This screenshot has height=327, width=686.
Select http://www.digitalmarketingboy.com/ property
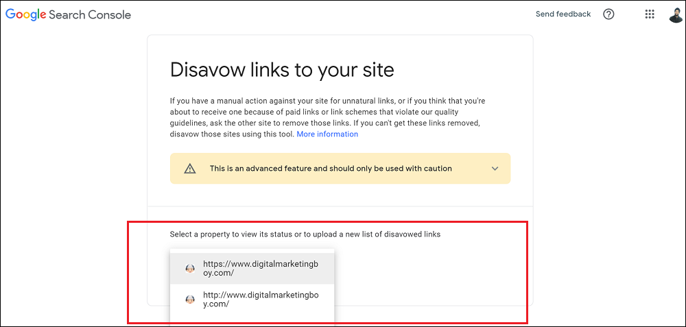pos(252,300)
